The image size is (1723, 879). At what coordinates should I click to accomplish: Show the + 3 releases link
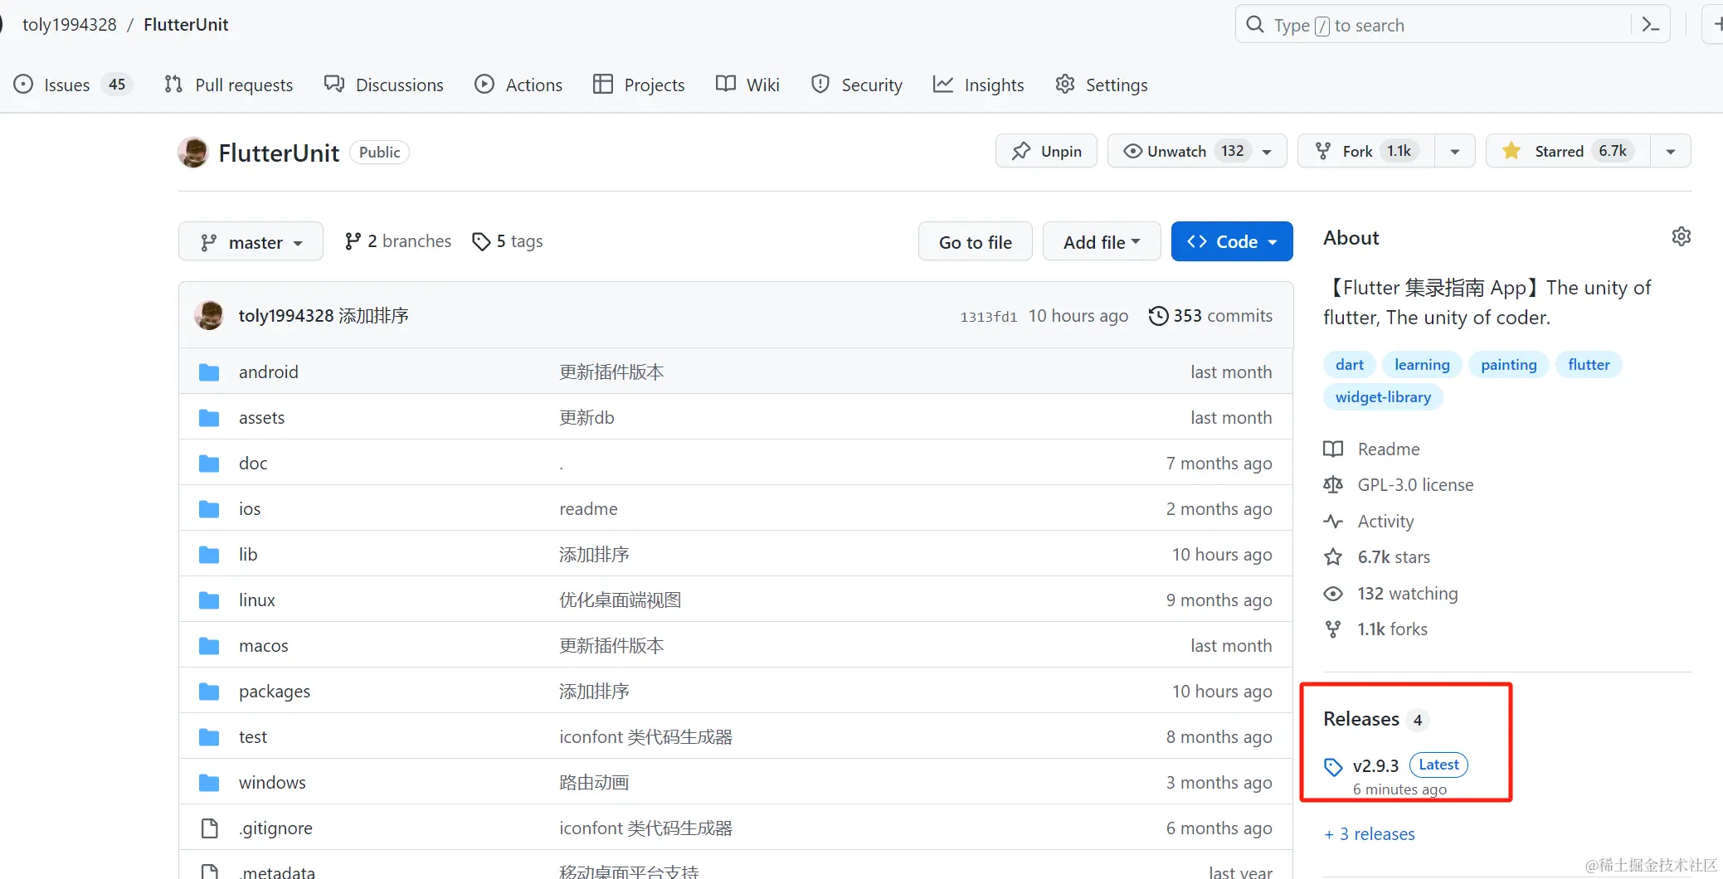(1370, 834)
